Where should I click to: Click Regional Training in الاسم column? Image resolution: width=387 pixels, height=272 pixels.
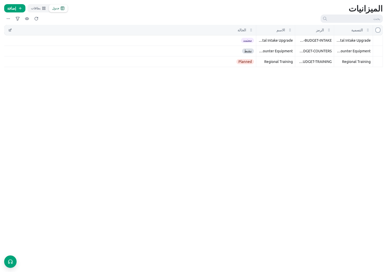point(278,62)
